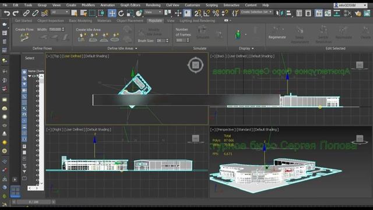373x210 pixels.
Task: Click the Regenerate button
Action: [277, 37]
